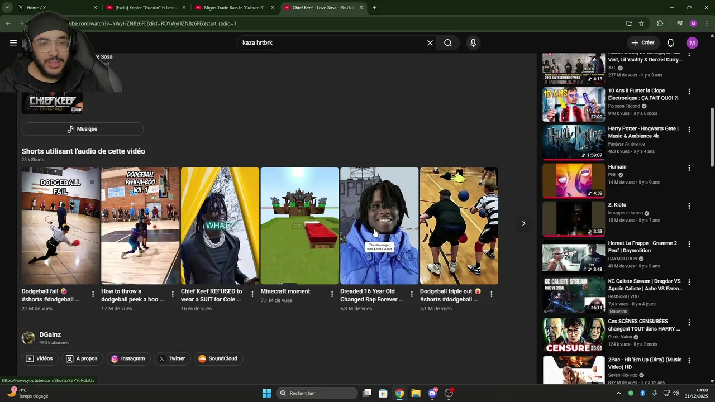Open options for Dreaded 16 Year Old Short
The height and width of the screenshot is (402, 715).
pyautogui.click(x=412, y=294)
